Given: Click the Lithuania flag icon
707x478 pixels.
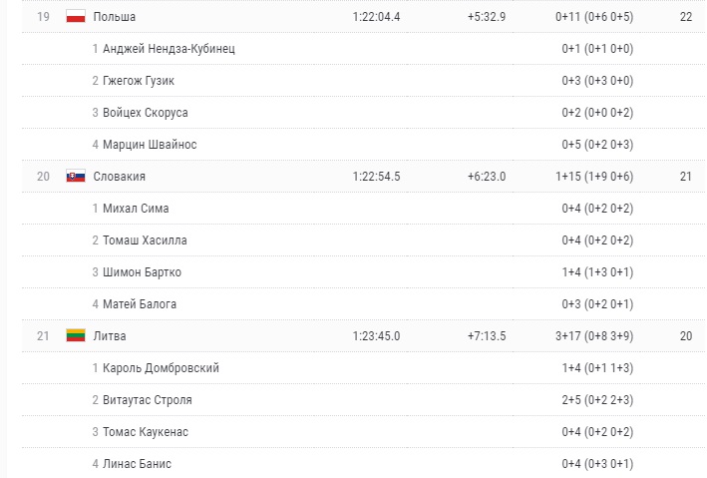Looking at the screenshot, I should tap(75, 336).
